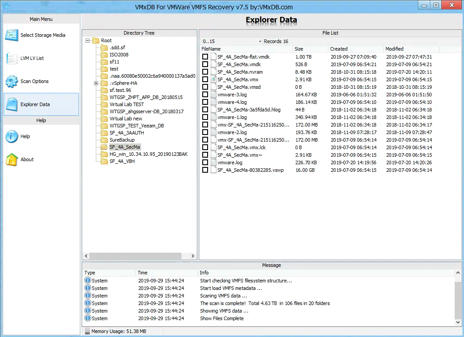
Task: Sort file list by Created column header
Action: pos(356,49)
